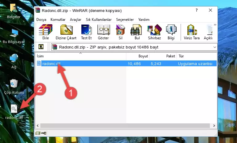Expand the toolbar overflow chevron

215,25
